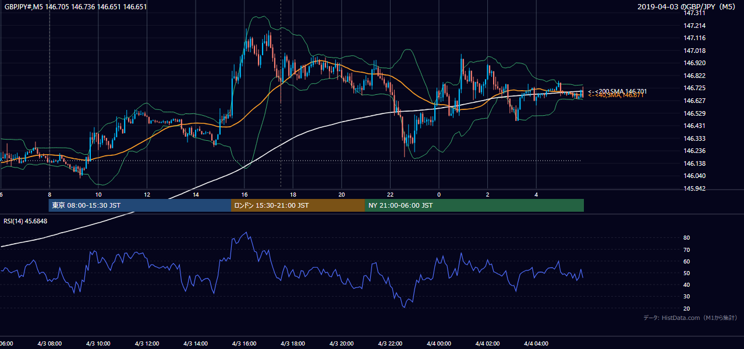This screenshot has width=744, height=349.
Task: Click the 40 SMA 146.671 line label
Action: click(616, 95)
